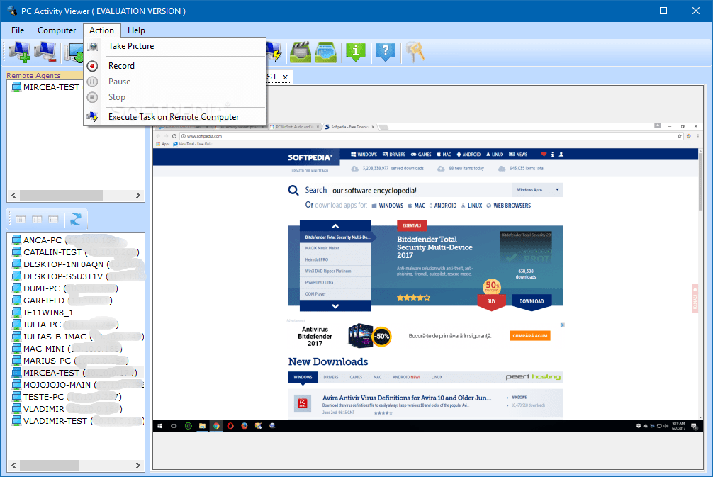
Task: Choose Pause from the Action menu
Action: pos(174,82)
